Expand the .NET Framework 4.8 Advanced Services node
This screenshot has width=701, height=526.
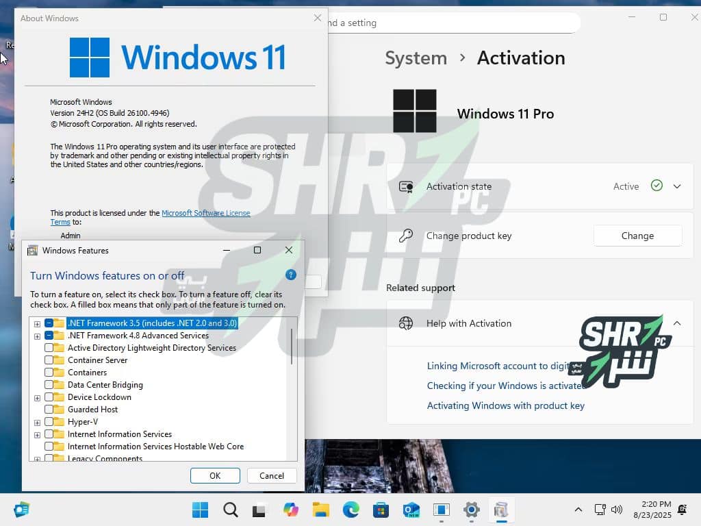point(37,336)
